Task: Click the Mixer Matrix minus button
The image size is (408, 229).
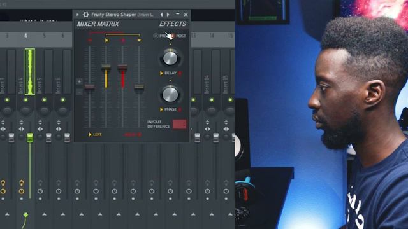Action: point(79,92)
